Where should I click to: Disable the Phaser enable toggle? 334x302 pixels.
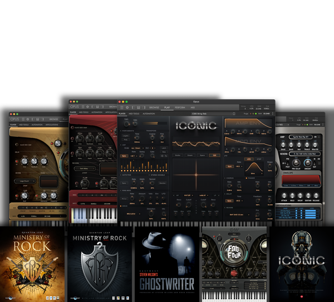[247, 178]
